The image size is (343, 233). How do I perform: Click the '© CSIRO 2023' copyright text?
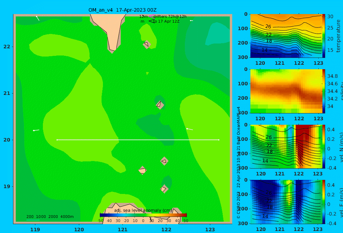[239, 205]
